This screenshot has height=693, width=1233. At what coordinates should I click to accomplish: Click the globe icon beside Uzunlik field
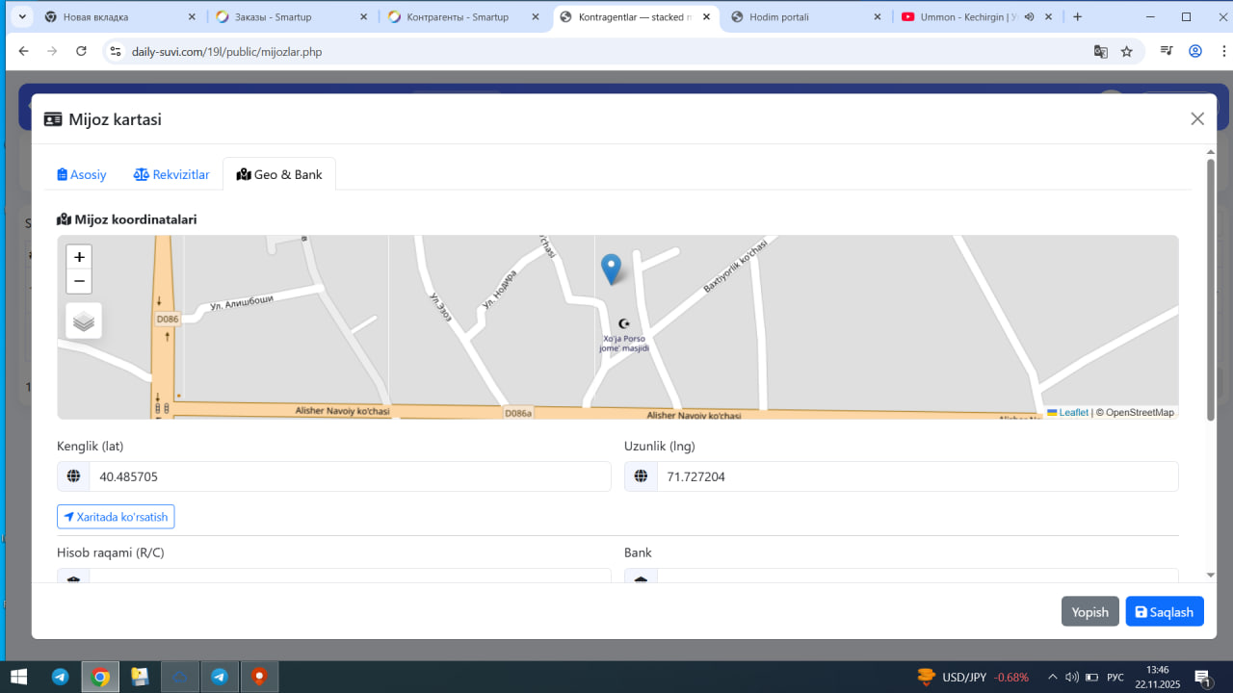(641, 476)
